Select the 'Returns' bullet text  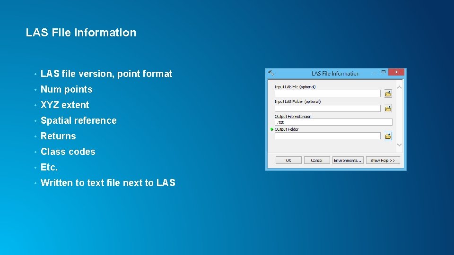[58, 136]
